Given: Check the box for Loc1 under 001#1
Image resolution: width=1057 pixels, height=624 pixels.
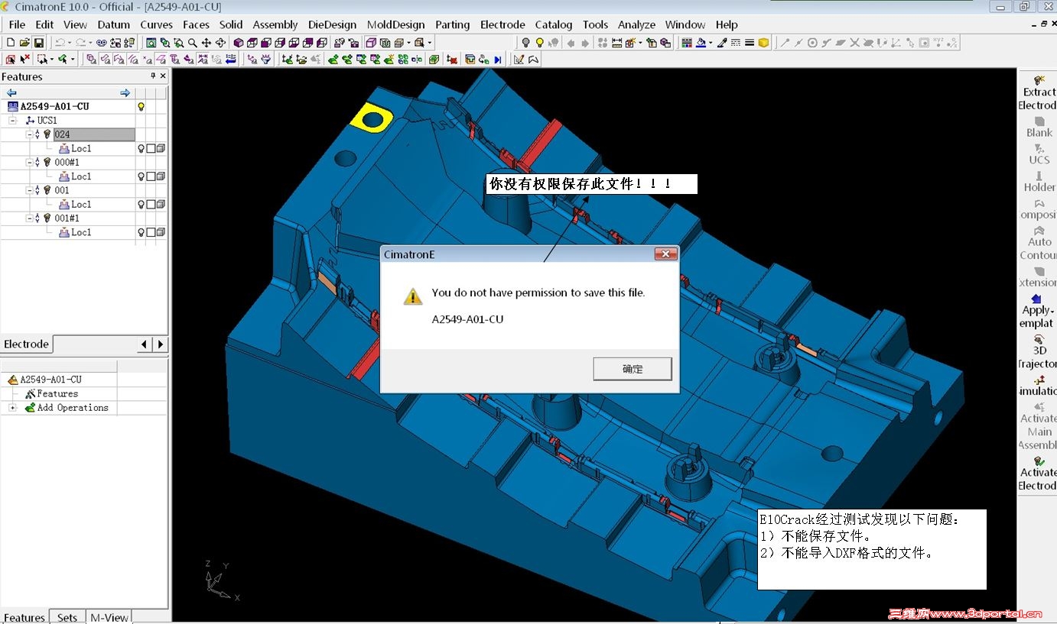Looking at the screenshot, I should (x=151, y=232).
